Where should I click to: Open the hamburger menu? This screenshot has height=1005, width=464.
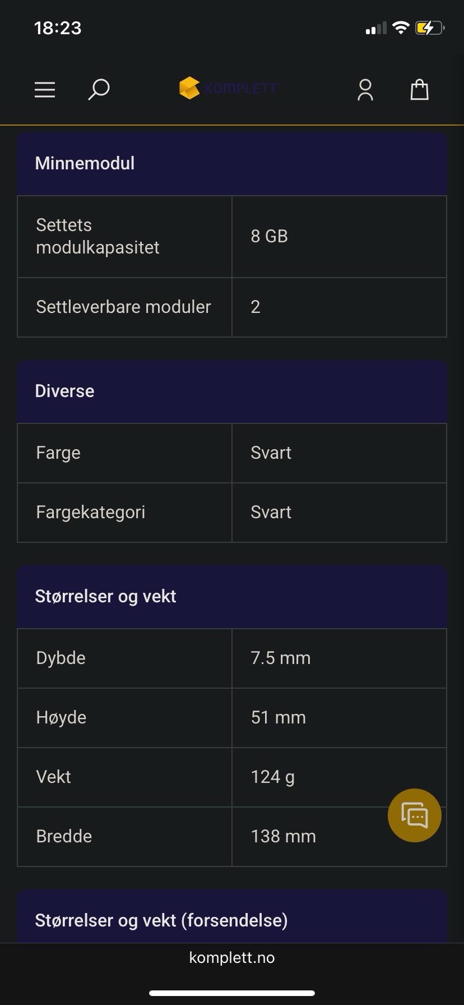45,90
